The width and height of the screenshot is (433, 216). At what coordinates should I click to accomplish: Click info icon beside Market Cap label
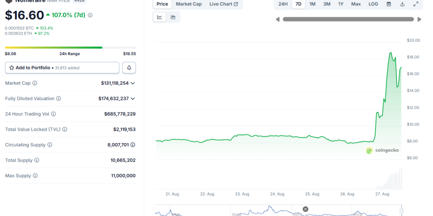(35, 83)
